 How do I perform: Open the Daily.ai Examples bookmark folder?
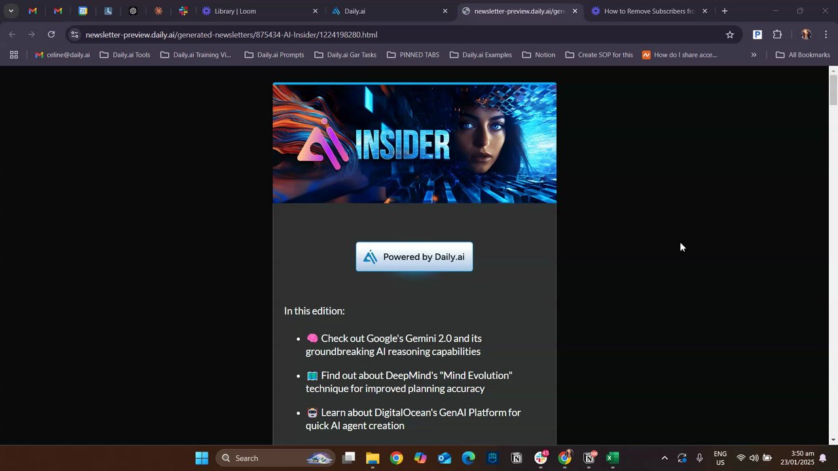481,55
